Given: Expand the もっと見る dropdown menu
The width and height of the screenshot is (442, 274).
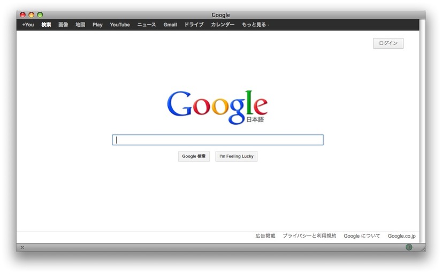Looking at the screenshot, I should point(255,25).
